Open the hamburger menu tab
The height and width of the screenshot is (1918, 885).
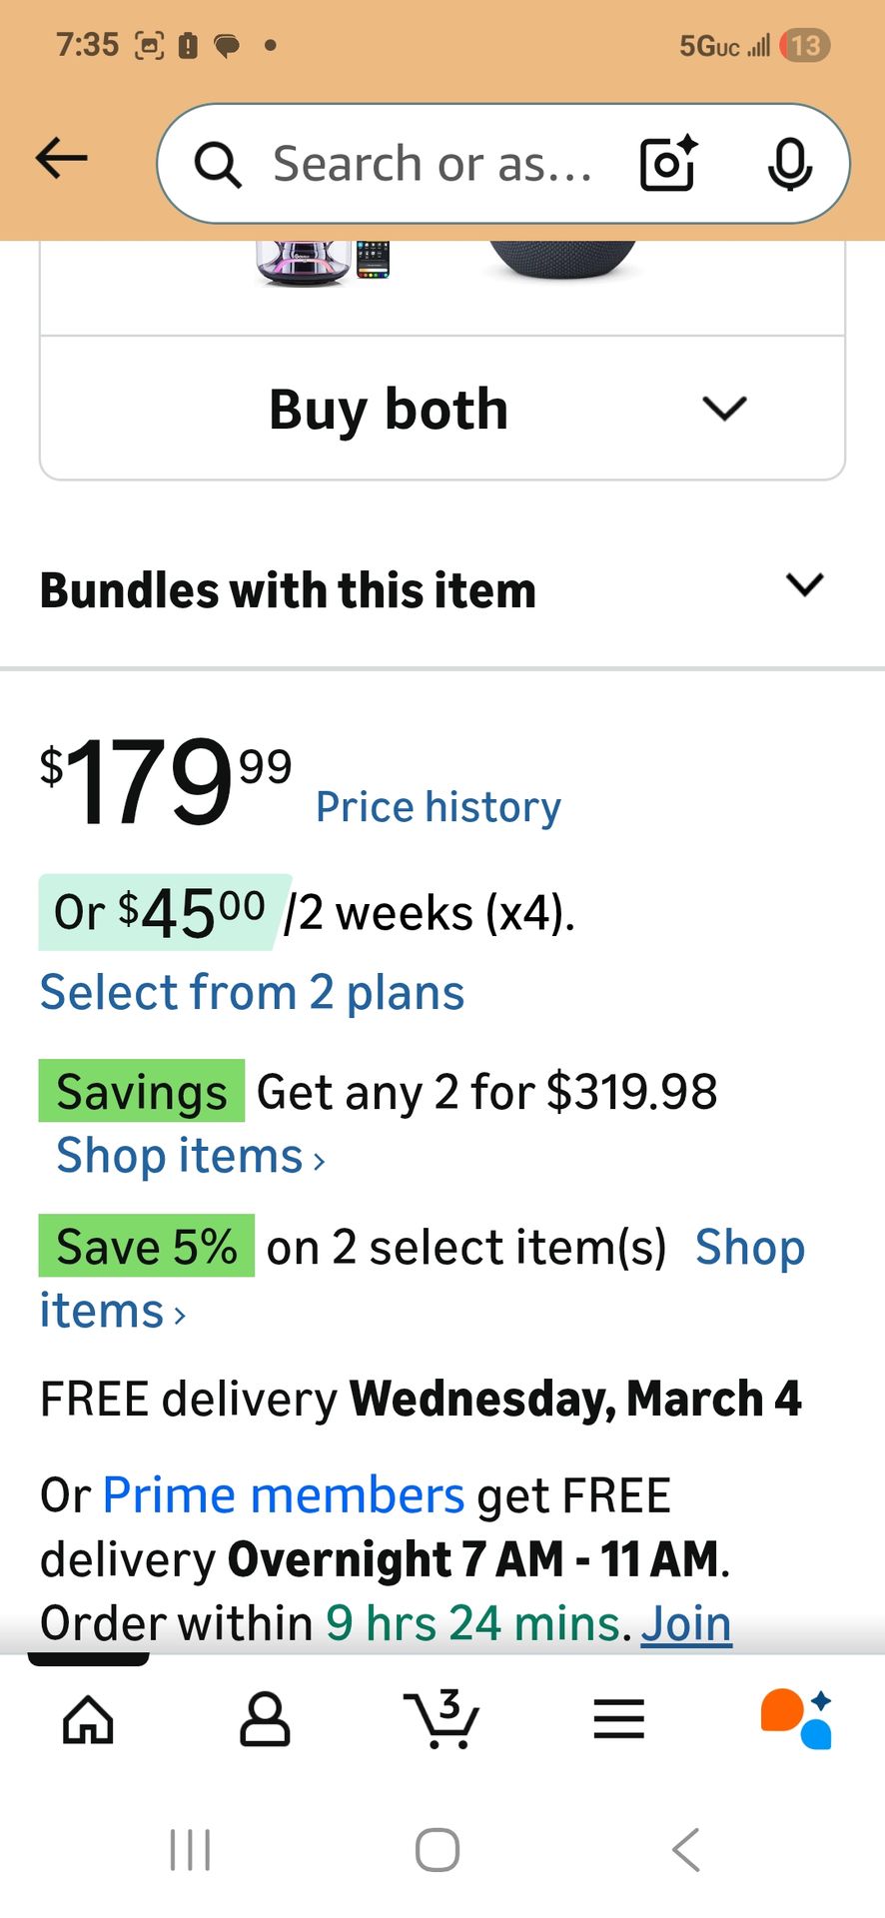(x=619, y=1719)
